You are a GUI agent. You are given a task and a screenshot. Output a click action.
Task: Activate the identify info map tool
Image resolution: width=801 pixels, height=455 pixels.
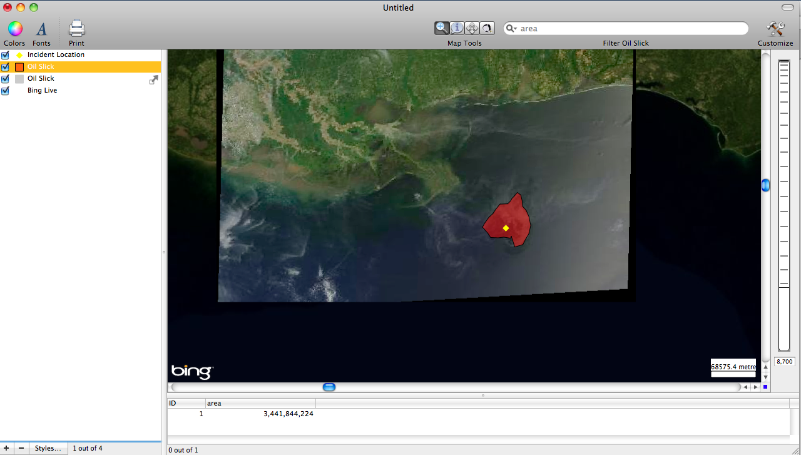[x=457, y=28]
